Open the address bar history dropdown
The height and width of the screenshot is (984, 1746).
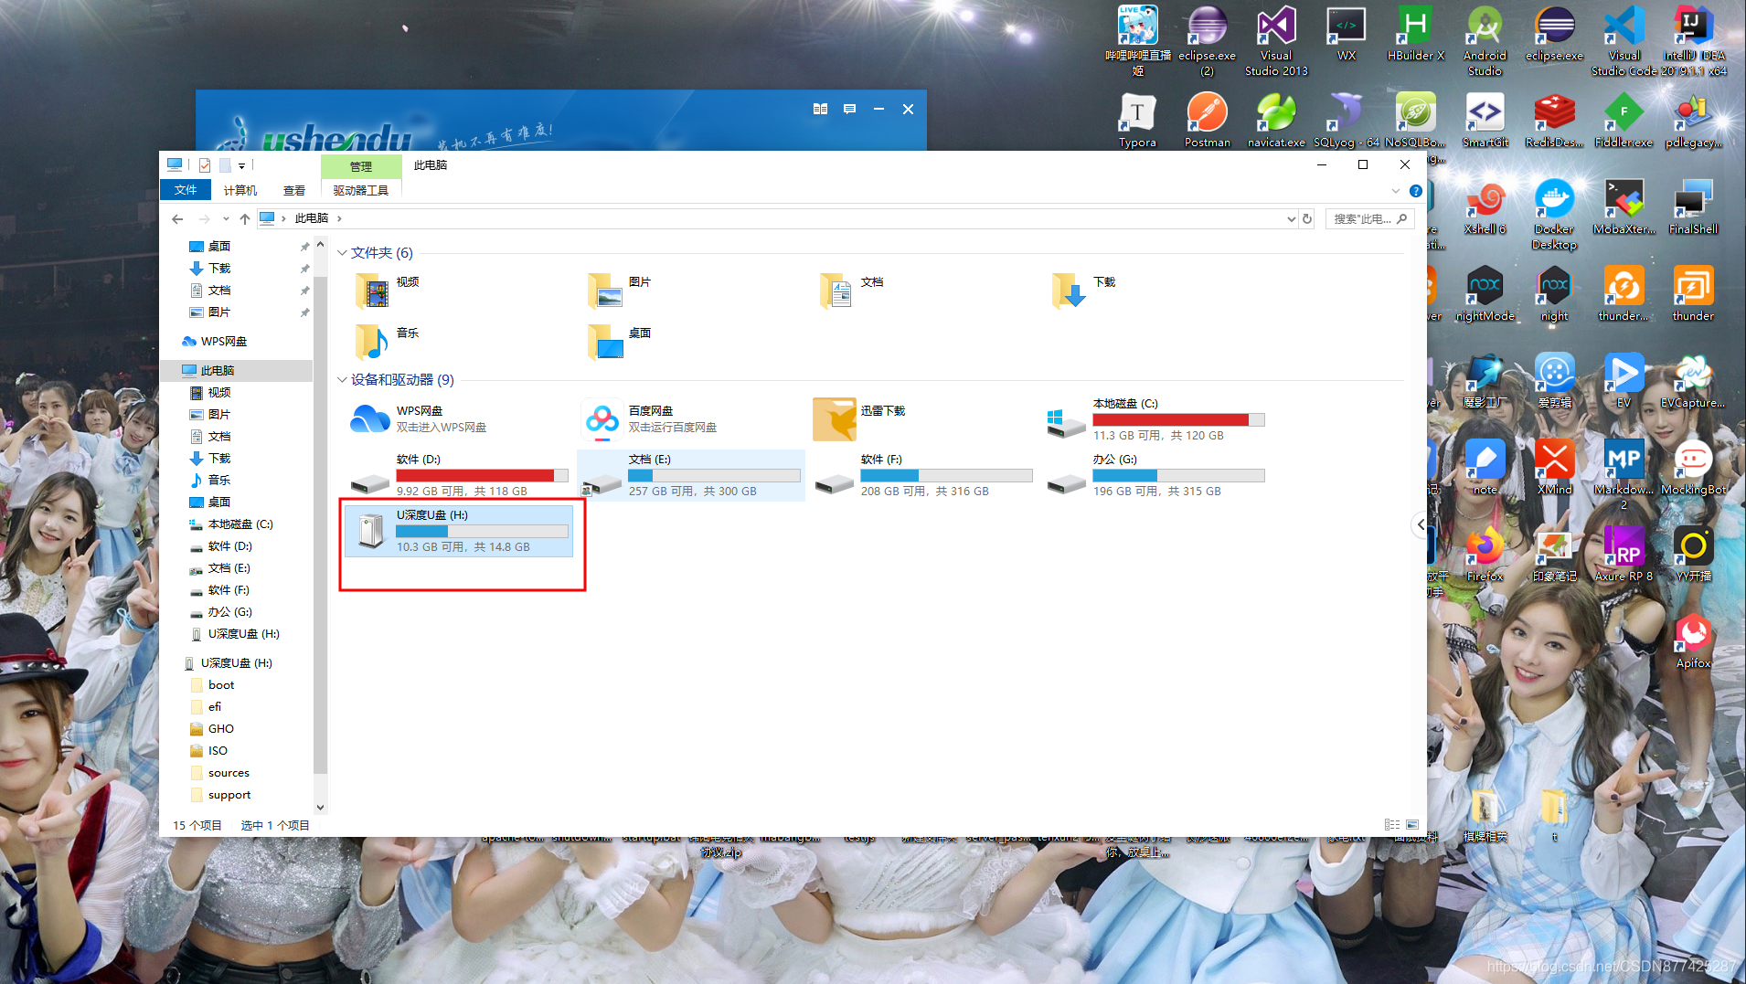click(x=1291, y=218)
